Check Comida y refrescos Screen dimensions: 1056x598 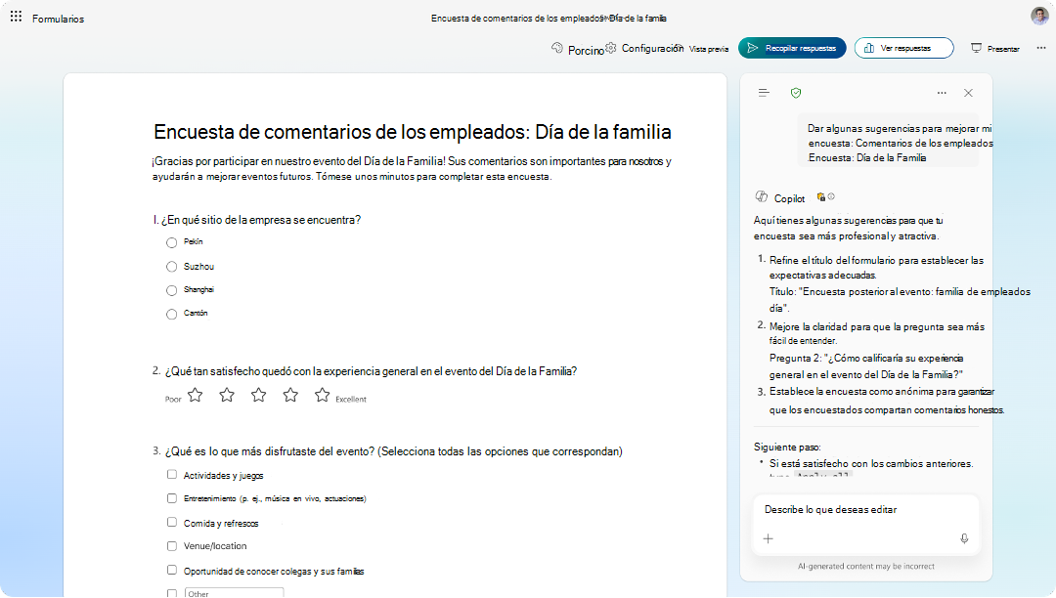[x=172, y=523]
